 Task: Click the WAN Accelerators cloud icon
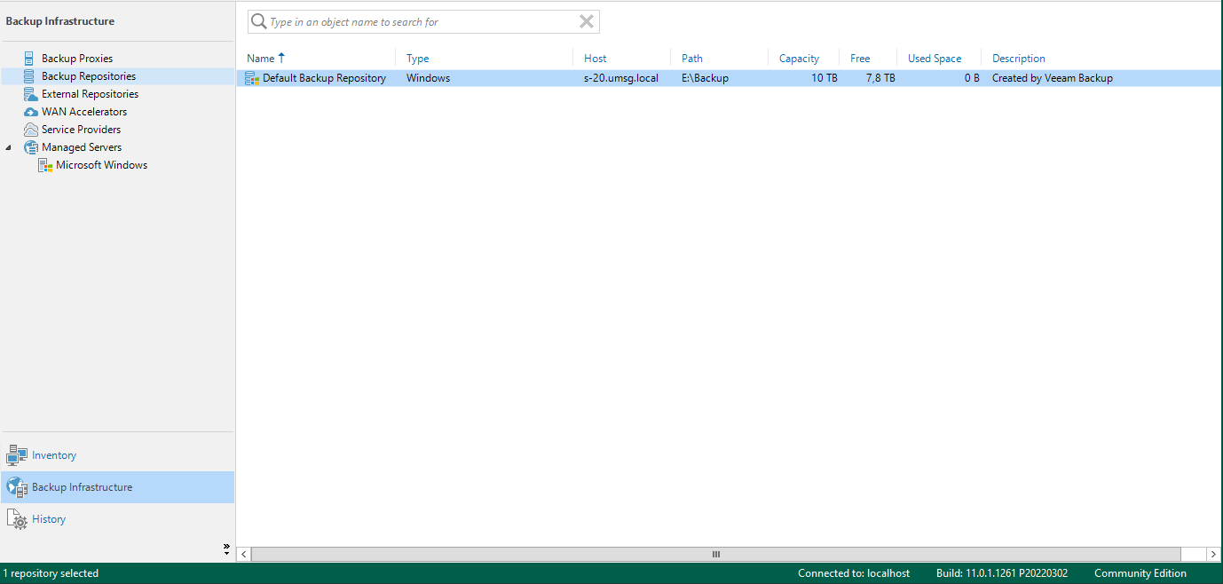(x=30, y=112)
